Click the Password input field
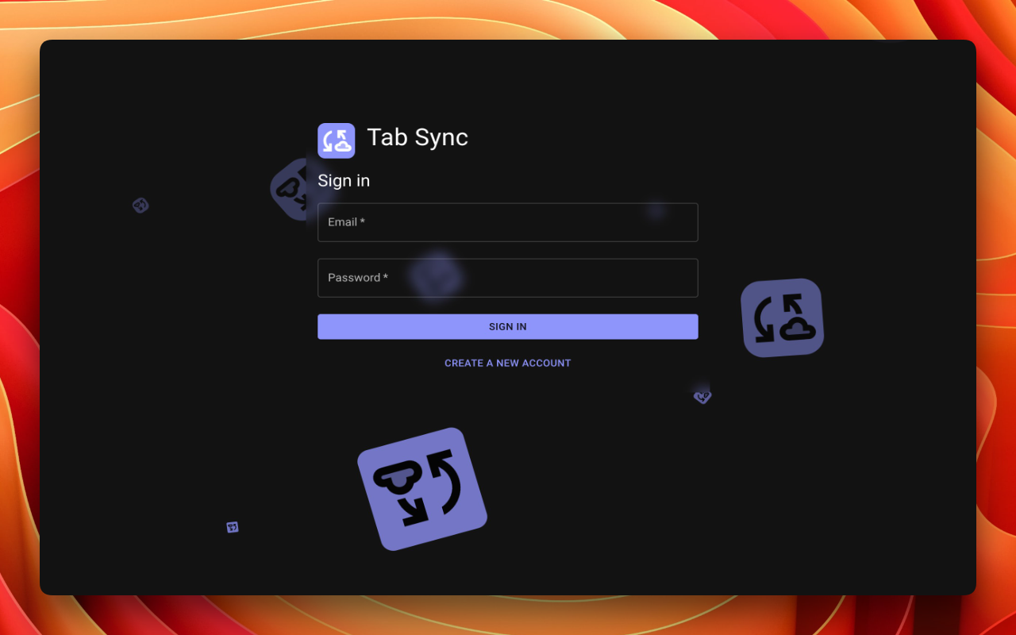This screenshot has width=1016, height=635. [507, 278]
